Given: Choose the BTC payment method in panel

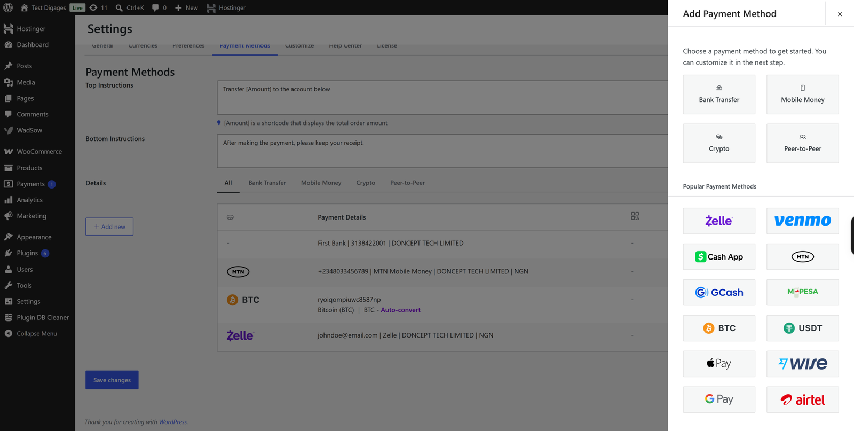Looking at the screenshot, I should tap(719, 328).
